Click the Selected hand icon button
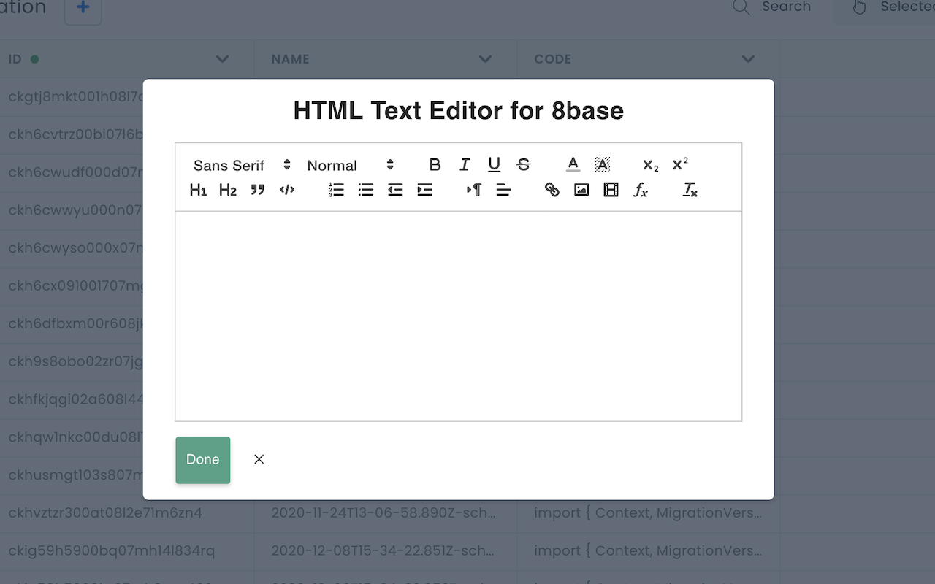 pos(859,7)
